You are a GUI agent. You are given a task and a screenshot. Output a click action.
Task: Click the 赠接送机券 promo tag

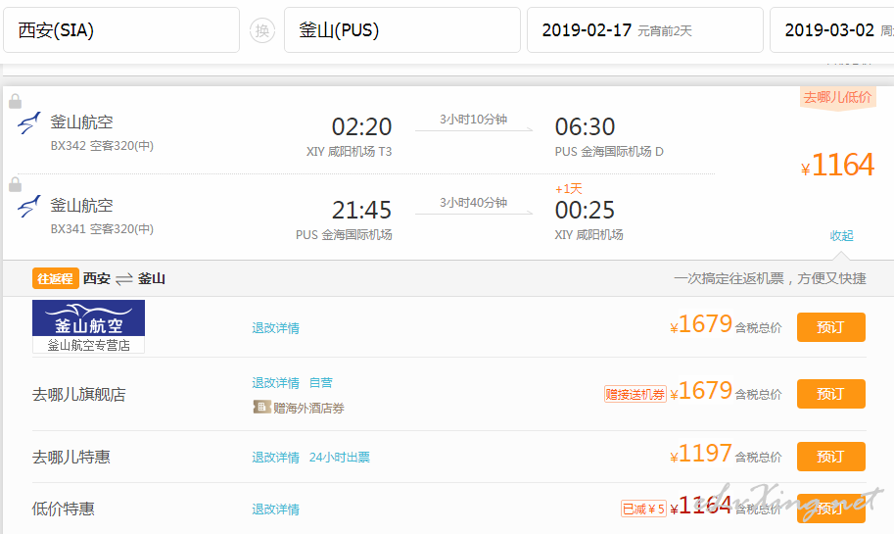pyautogui.click(x=635, y=394)
